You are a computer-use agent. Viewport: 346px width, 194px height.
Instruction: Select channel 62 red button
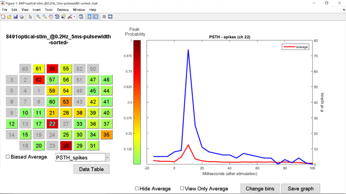[39, 80]
